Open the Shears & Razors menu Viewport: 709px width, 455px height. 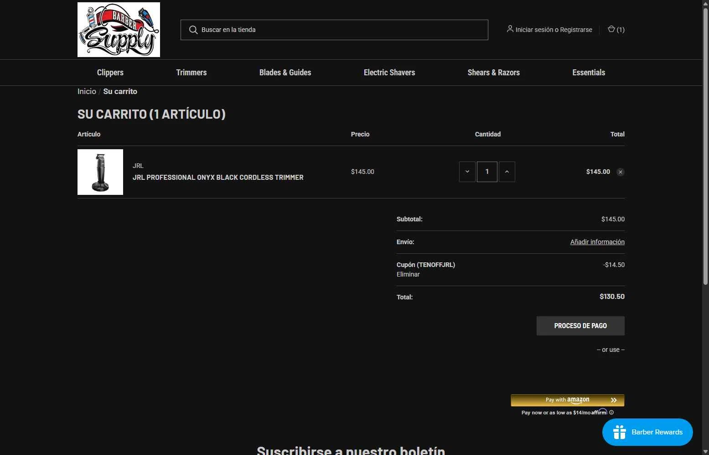tap(494, 73)
